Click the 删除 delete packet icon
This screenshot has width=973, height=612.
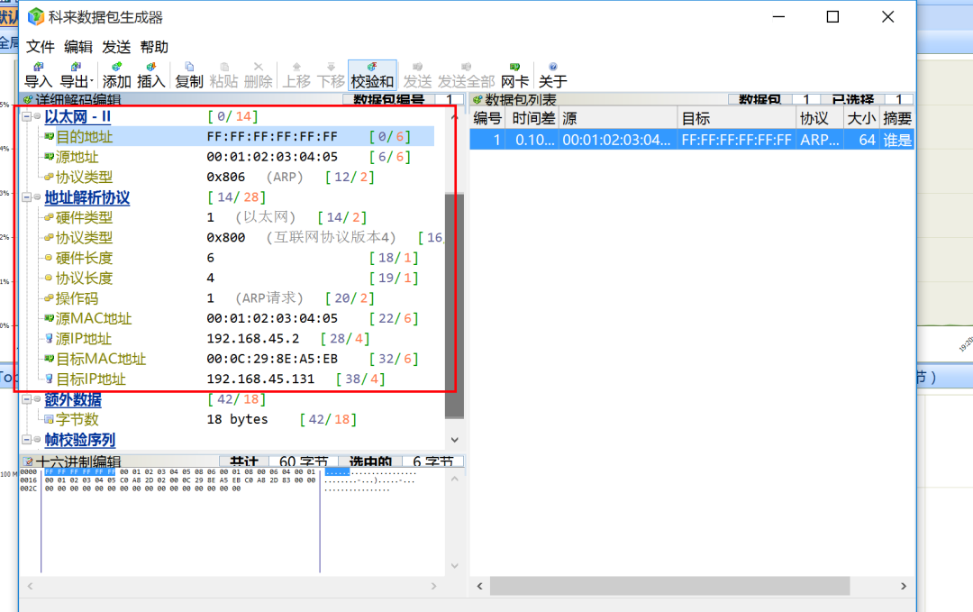(x=261, y=72)
